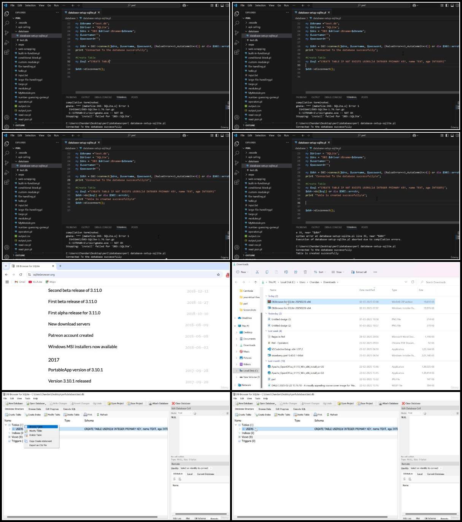Open DB Schema tab, DB Browser without context menu
The image size is (462, 522).
pos(430,518)
